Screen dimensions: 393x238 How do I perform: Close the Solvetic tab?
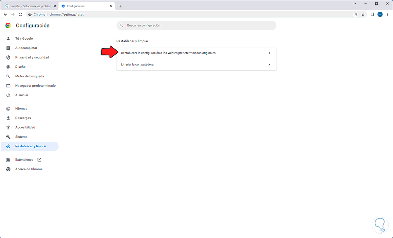click(55, 6)
